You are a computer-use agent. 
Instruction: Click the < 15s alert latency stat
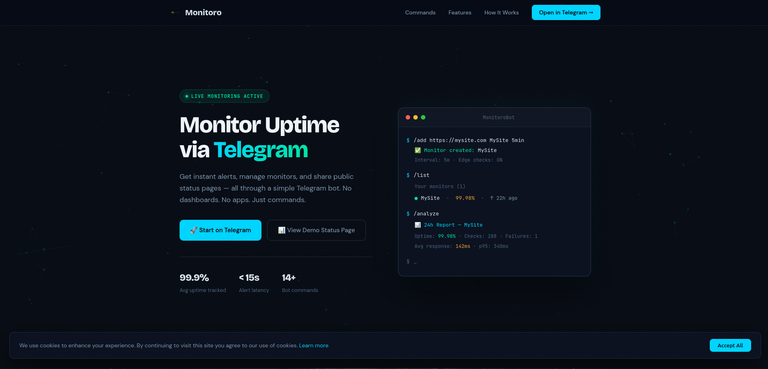[x=254, y=283]
